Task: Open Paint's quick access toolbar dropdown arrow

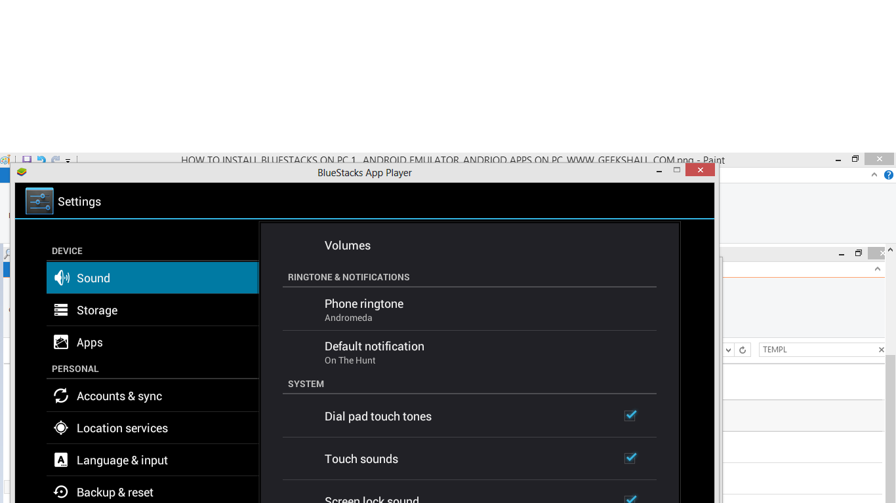Action: [68, 161]
